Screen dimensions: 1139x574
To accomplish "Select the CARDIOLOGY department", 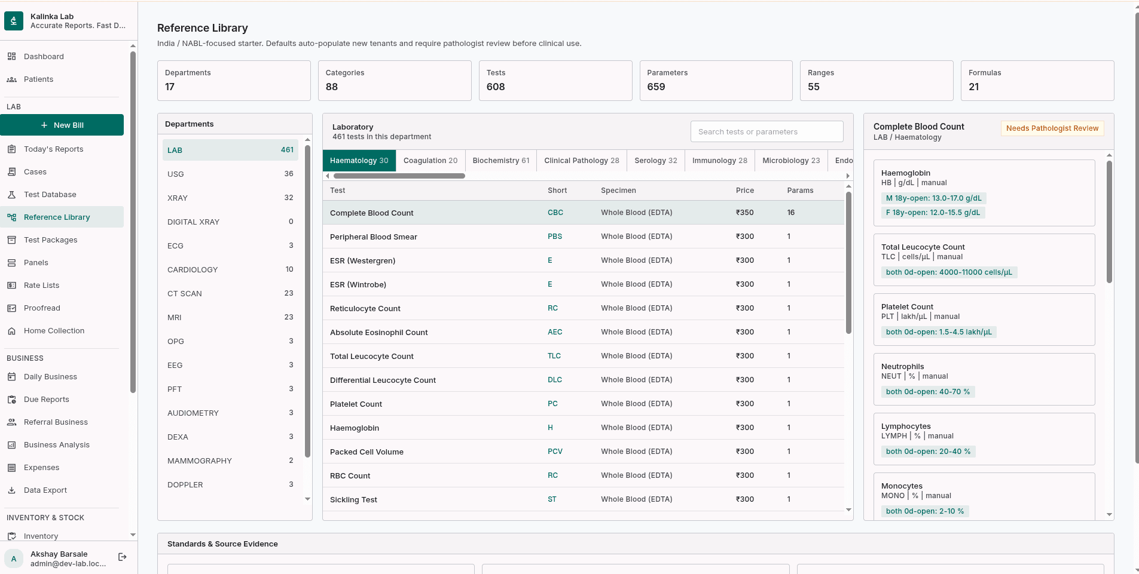I will click(x=230, y=269).
